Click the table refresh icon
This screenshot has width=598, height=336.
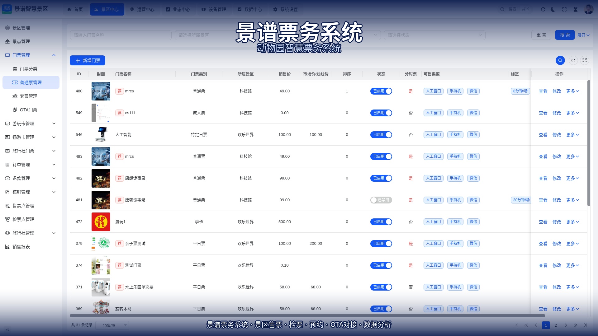[573, 60]
